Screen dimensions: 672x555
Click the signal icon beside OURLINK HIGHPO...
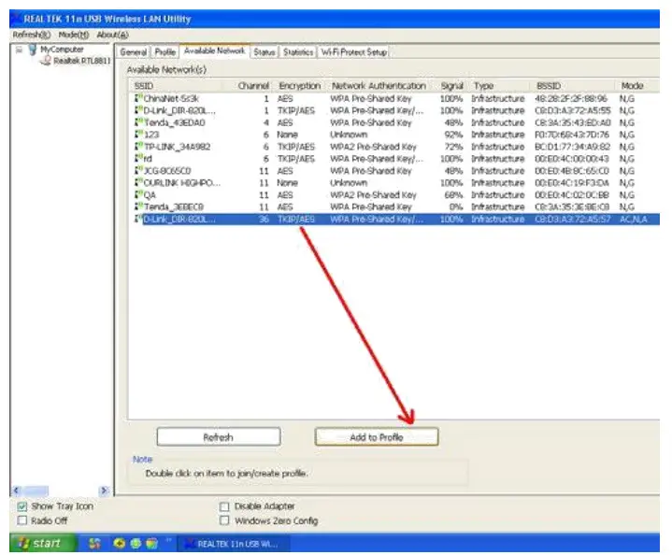click(x=138, y=182)
